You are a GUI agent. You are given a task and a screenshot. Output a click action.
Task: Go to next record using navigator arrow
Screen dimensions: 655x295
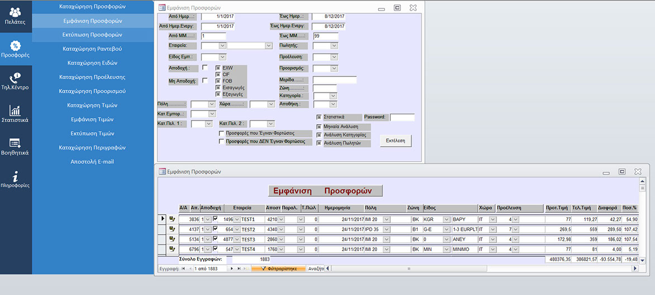[x=233, y=269]
